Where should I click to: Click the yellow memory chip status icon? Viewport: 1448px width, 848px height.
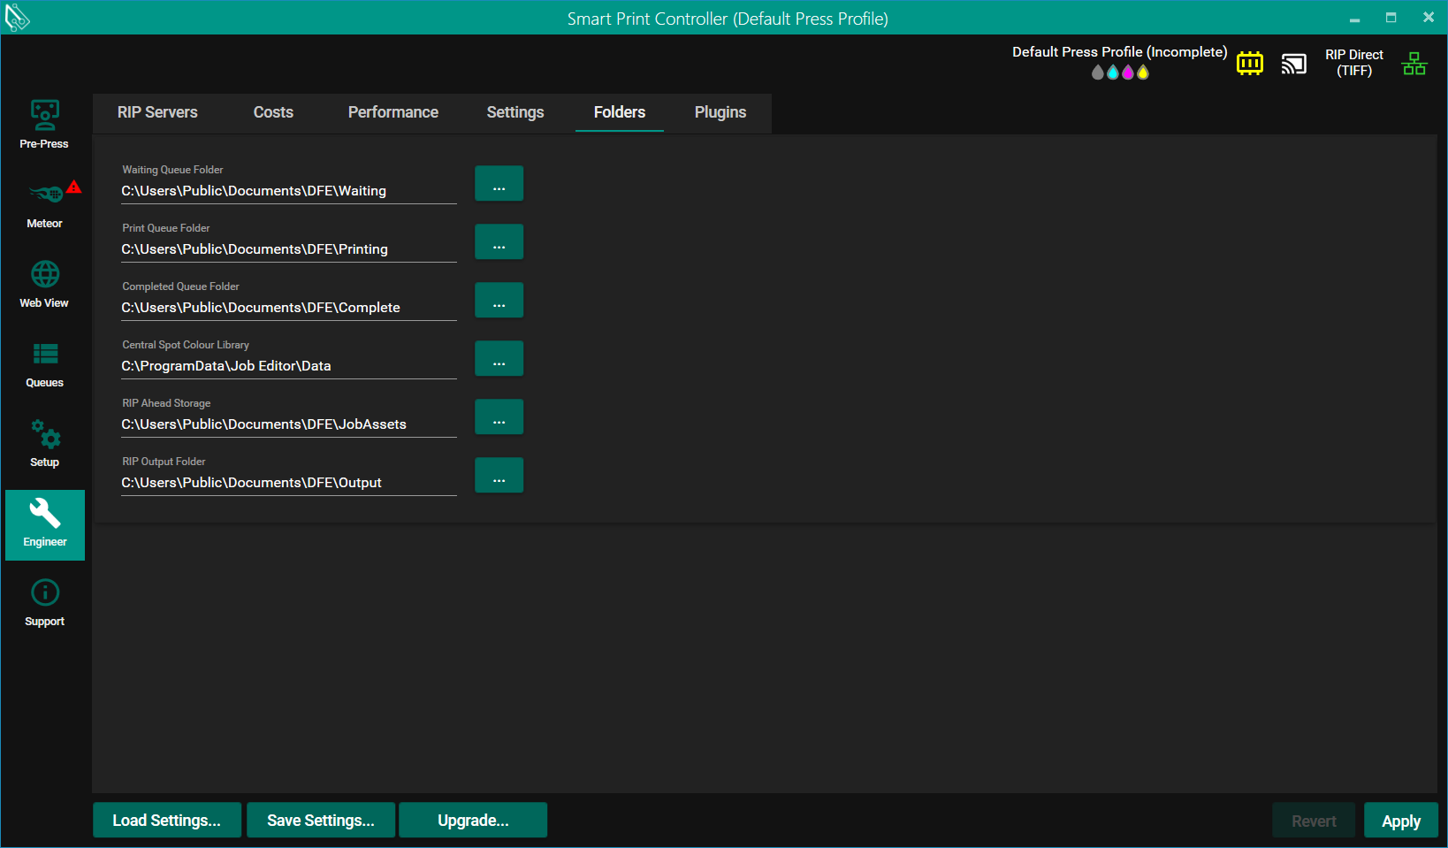click(1249, 64)
